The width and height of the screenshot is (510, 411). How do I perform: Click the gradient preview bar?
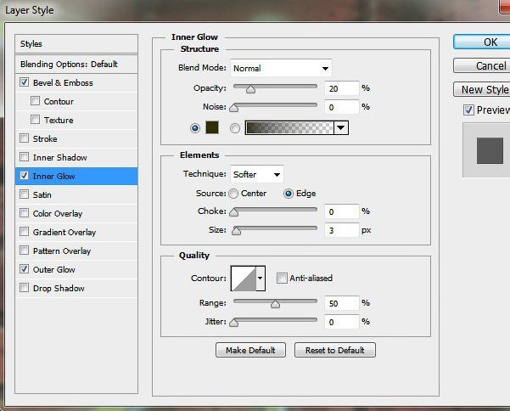(x=289, y=127)
